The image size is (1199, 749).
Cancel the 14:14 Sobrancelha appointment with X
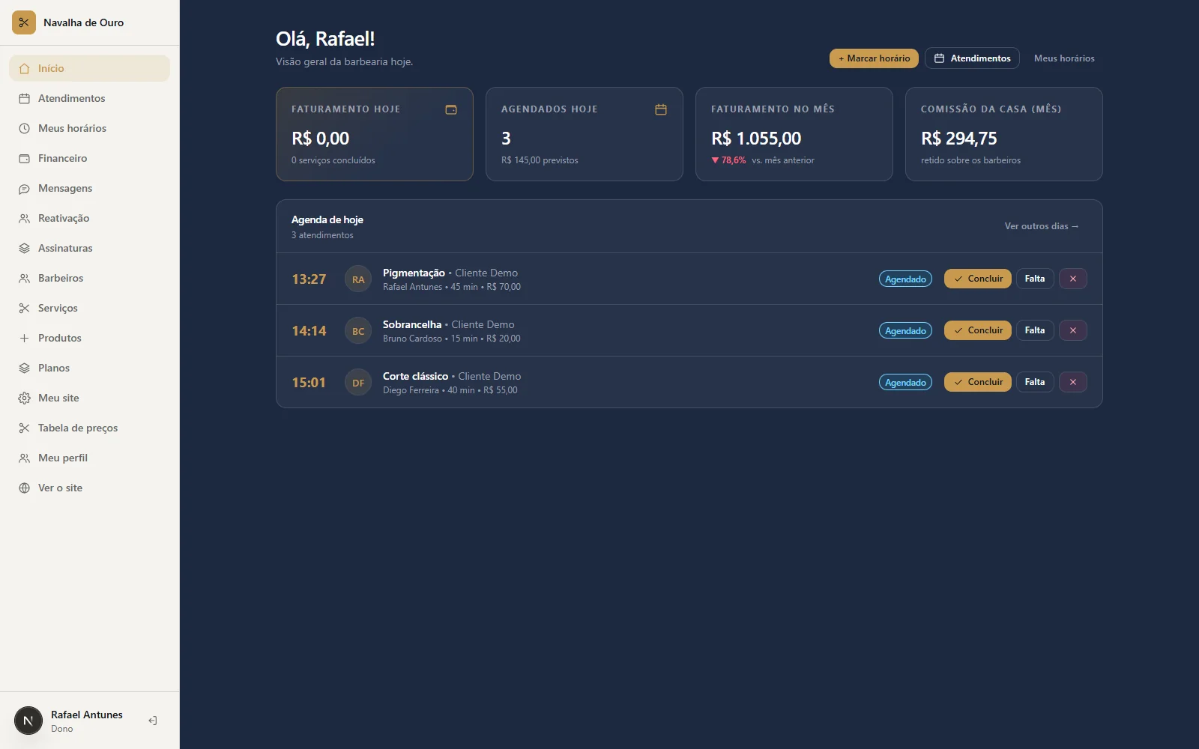pyautogui.click(x=1073, y=330)
